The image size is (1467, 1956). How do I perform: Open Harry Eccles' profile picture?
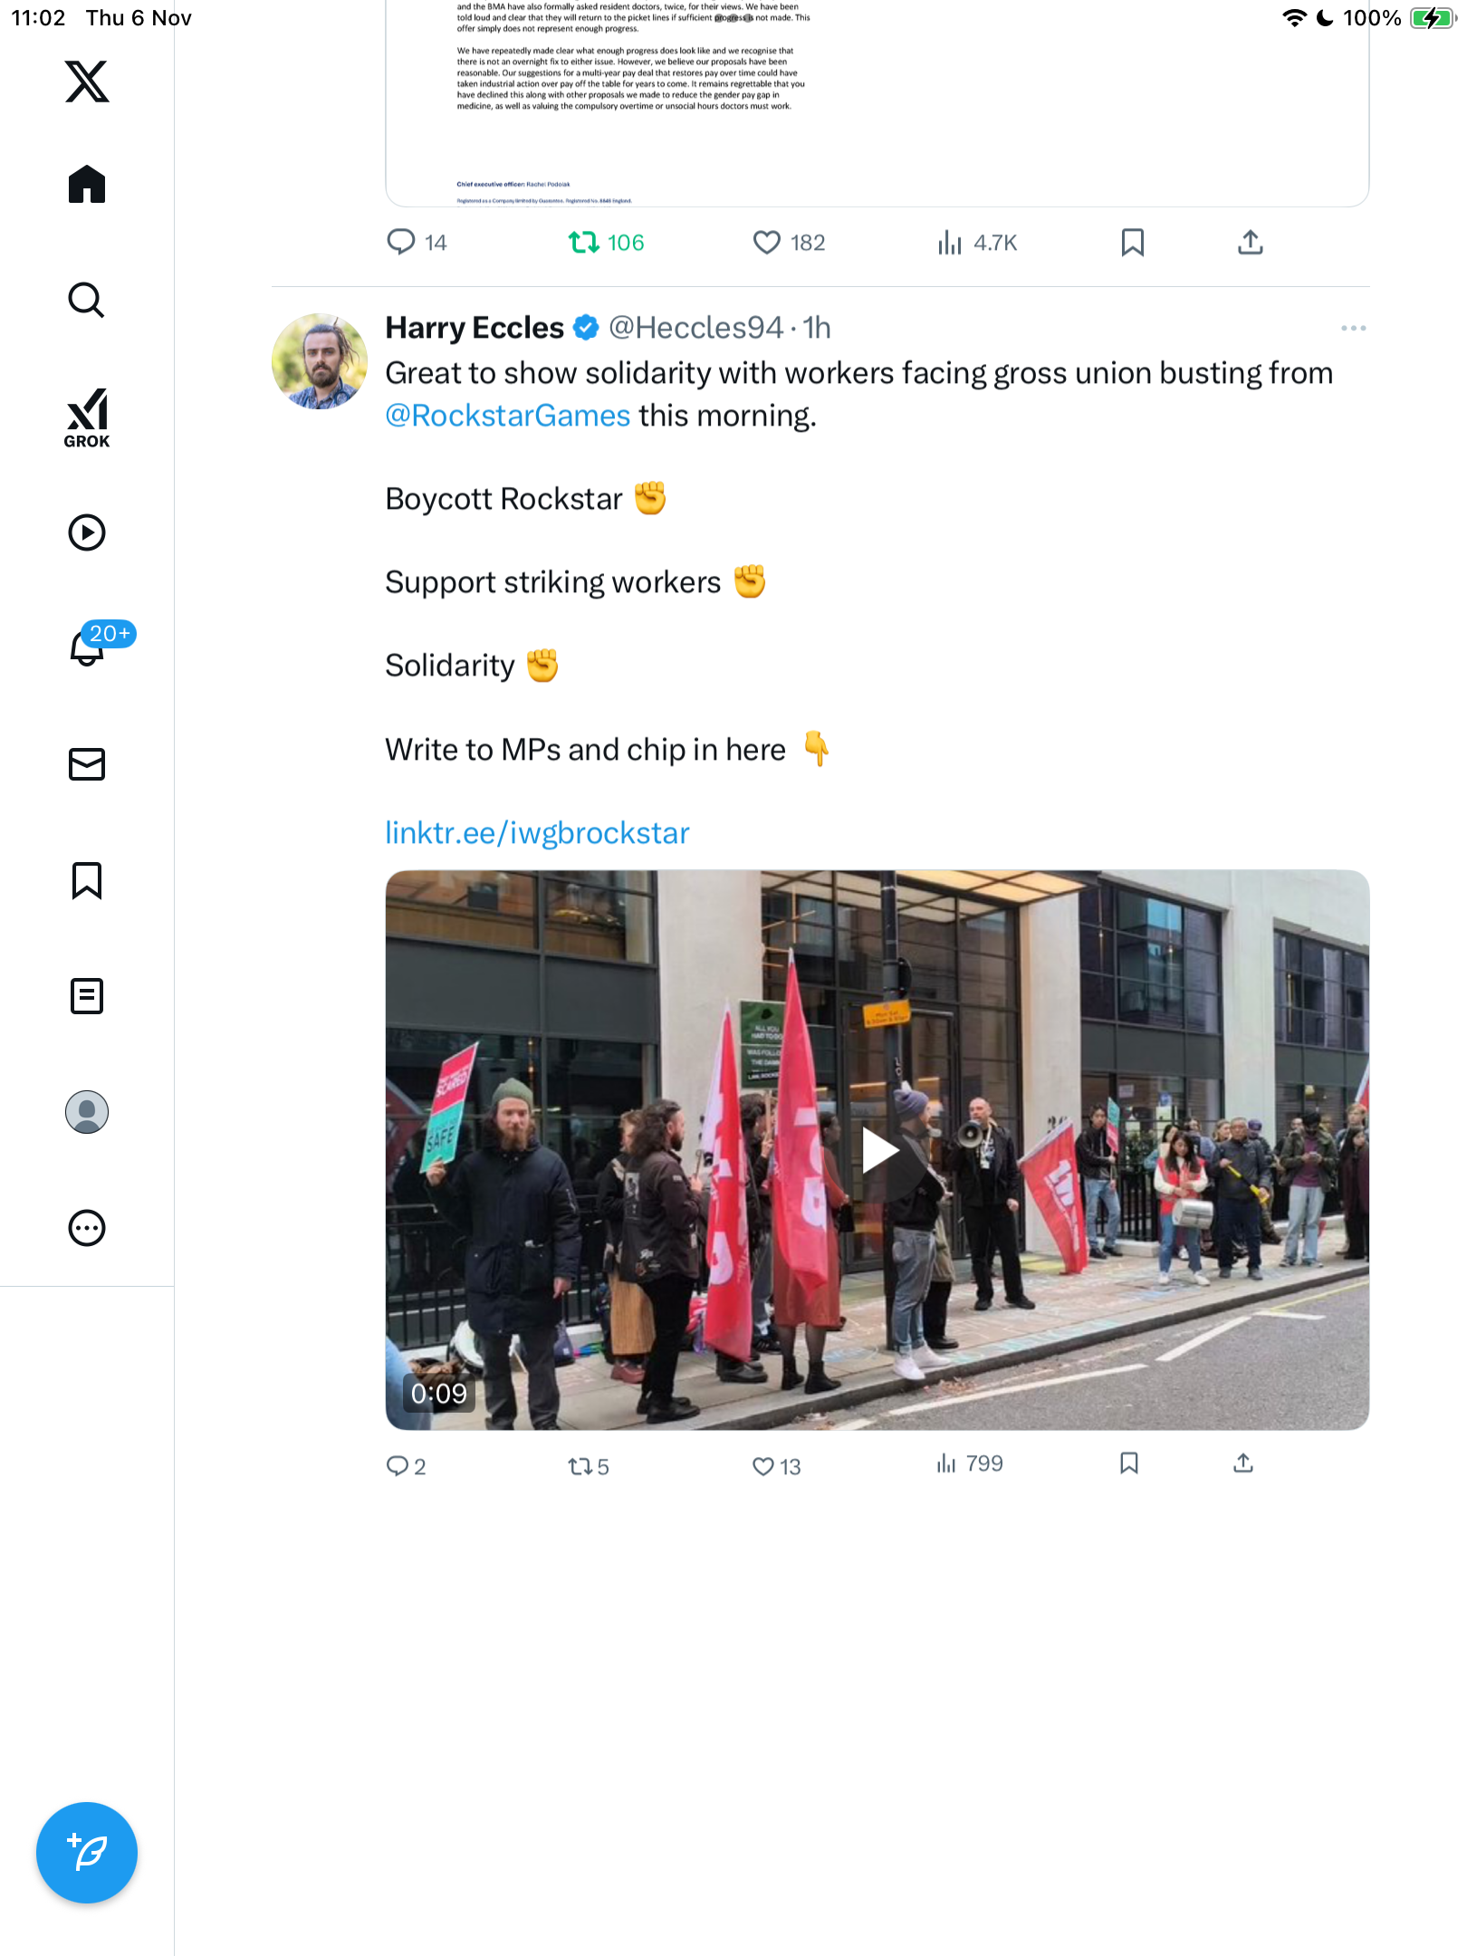tap(320, 361)
